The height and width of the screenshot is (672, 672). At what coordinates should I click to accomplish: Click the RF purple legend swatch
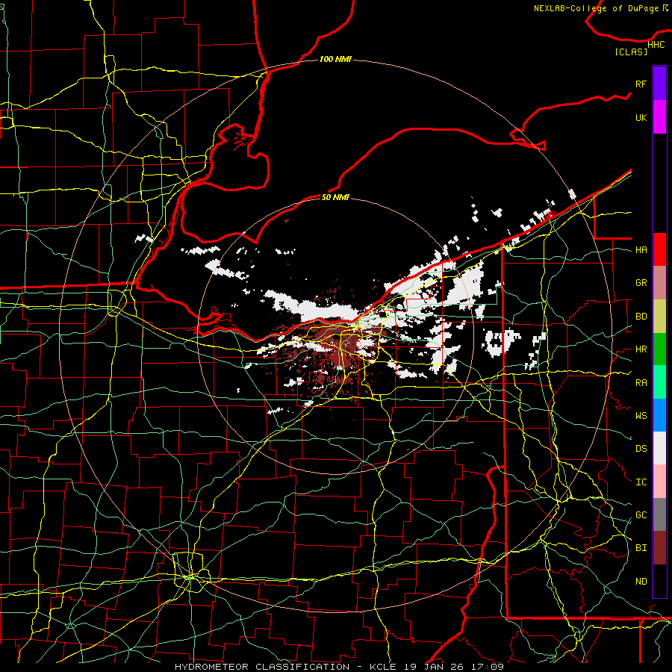[x=659, y=84]
